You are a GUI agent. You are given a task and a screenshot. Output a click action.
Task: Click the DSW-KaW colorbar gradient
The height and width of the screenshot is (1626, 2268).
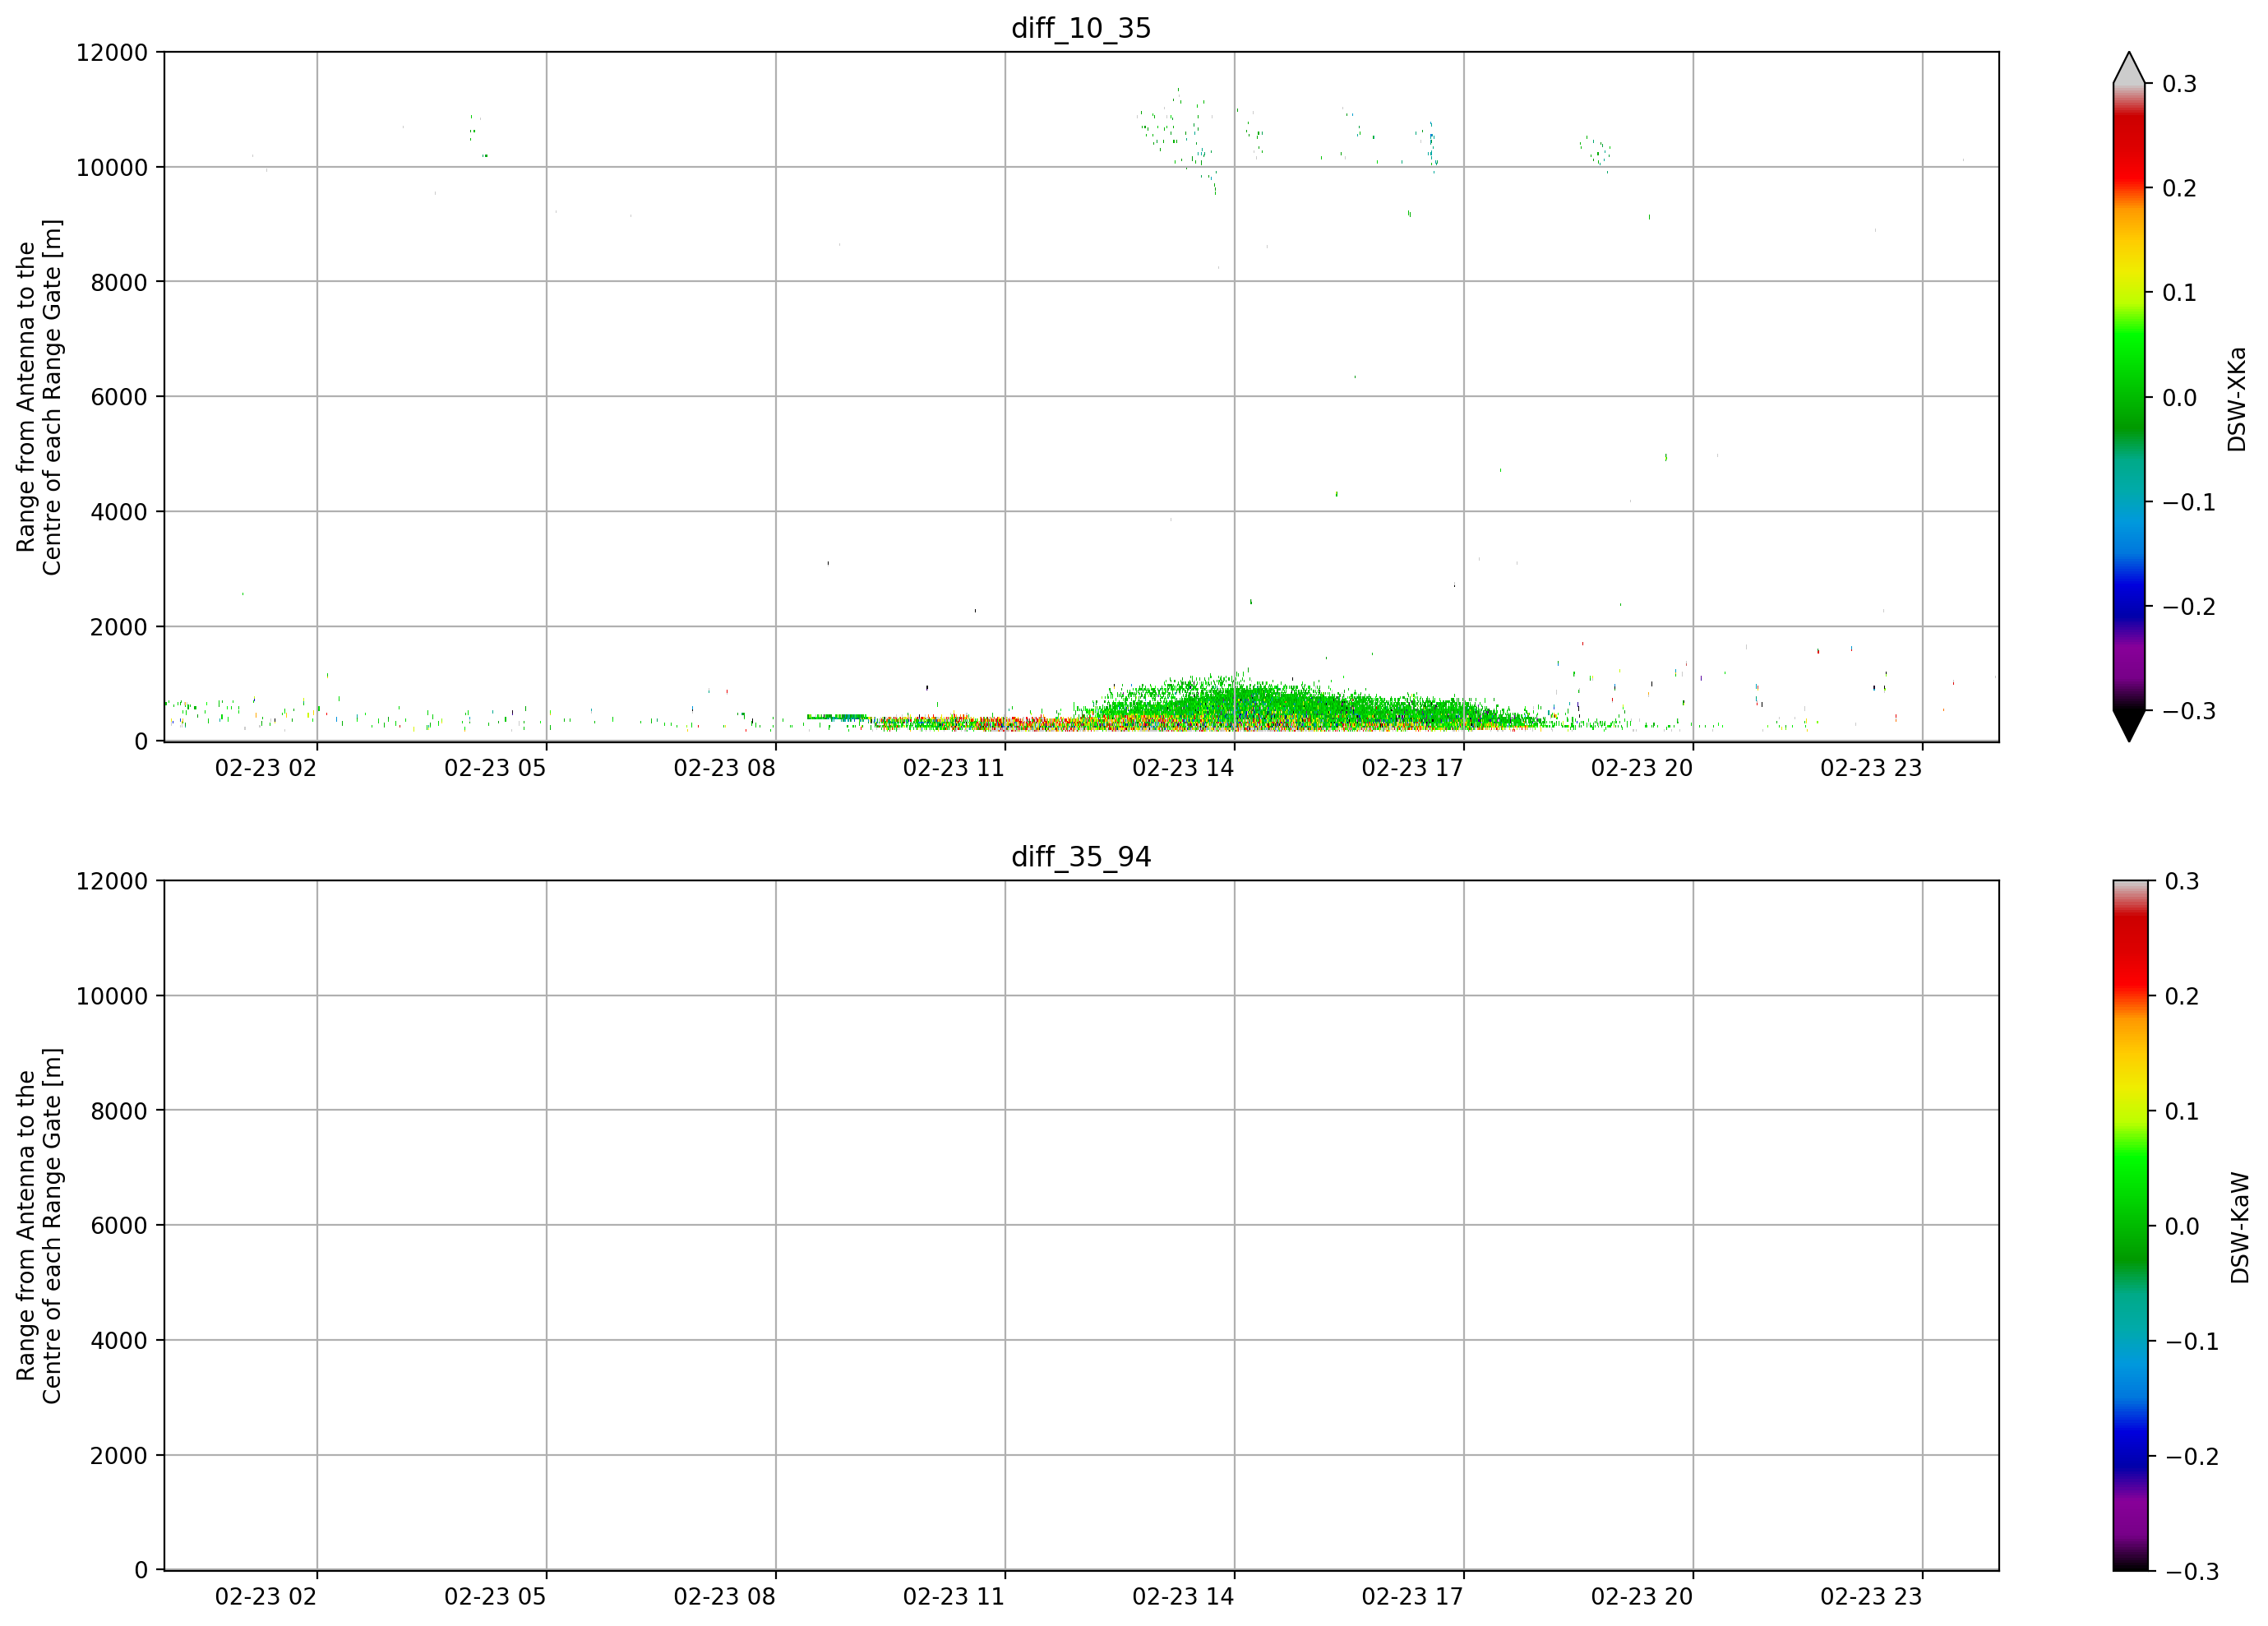(x=2129, y=1226)
